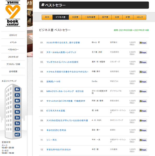The width and height of the screenshot is (155, 156).
Task: Select the 2F floor map button
Action: pyautogui.click(x=17, y=123)
